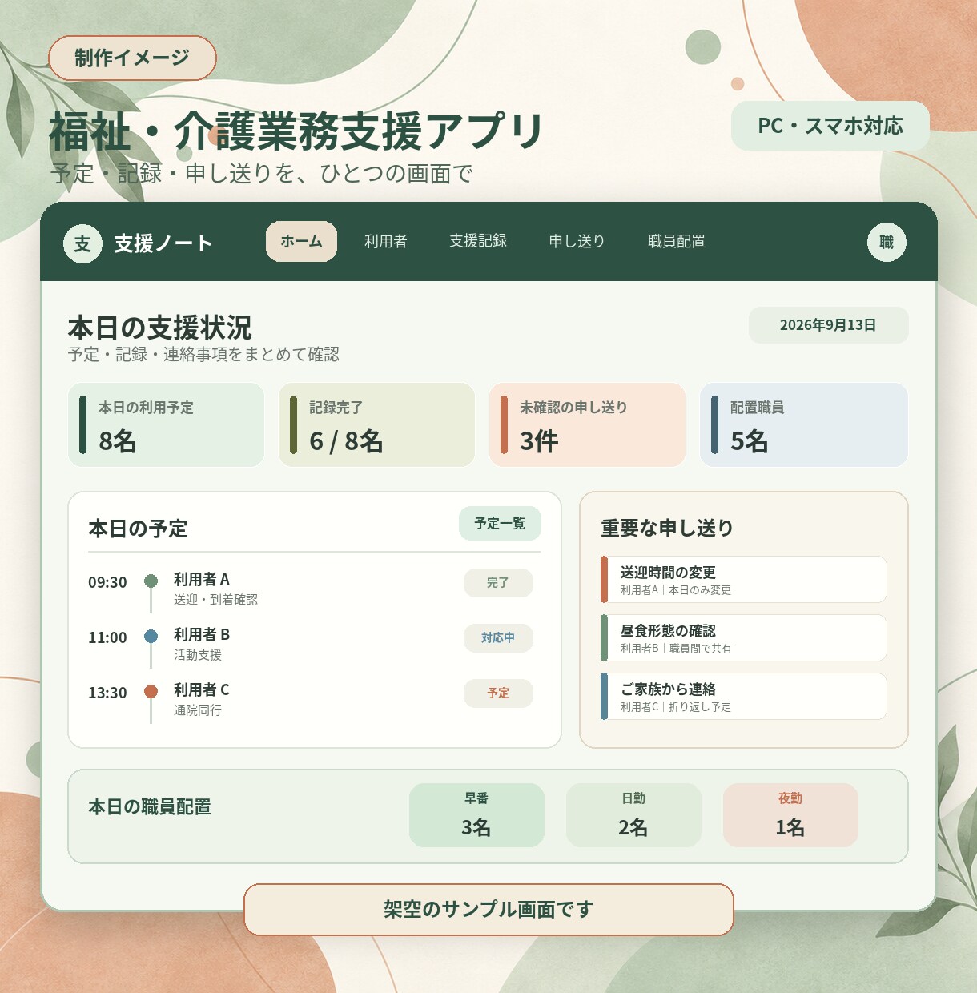Click the 支援ノート app title
Image resolution: width=977 pixels, height=993 pixels.
pos(163,243)
